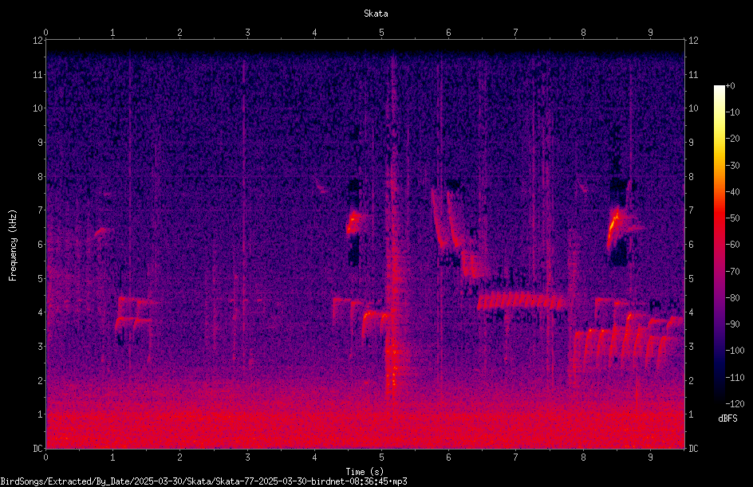Image resolution: width=753 pixels, height=487 pixels.
Task: Click the "-40" color scale value
Action: click(733, 192)
